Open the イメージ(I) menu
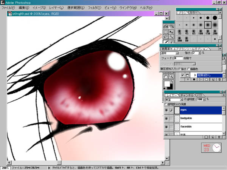227x170 pixels. [39, 8]
